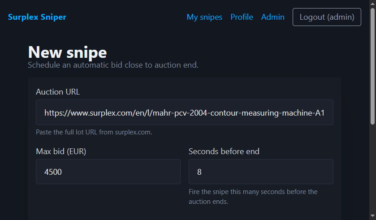Open the Admin section
This screenshot has width=376, height=220.
click(272, 17)
